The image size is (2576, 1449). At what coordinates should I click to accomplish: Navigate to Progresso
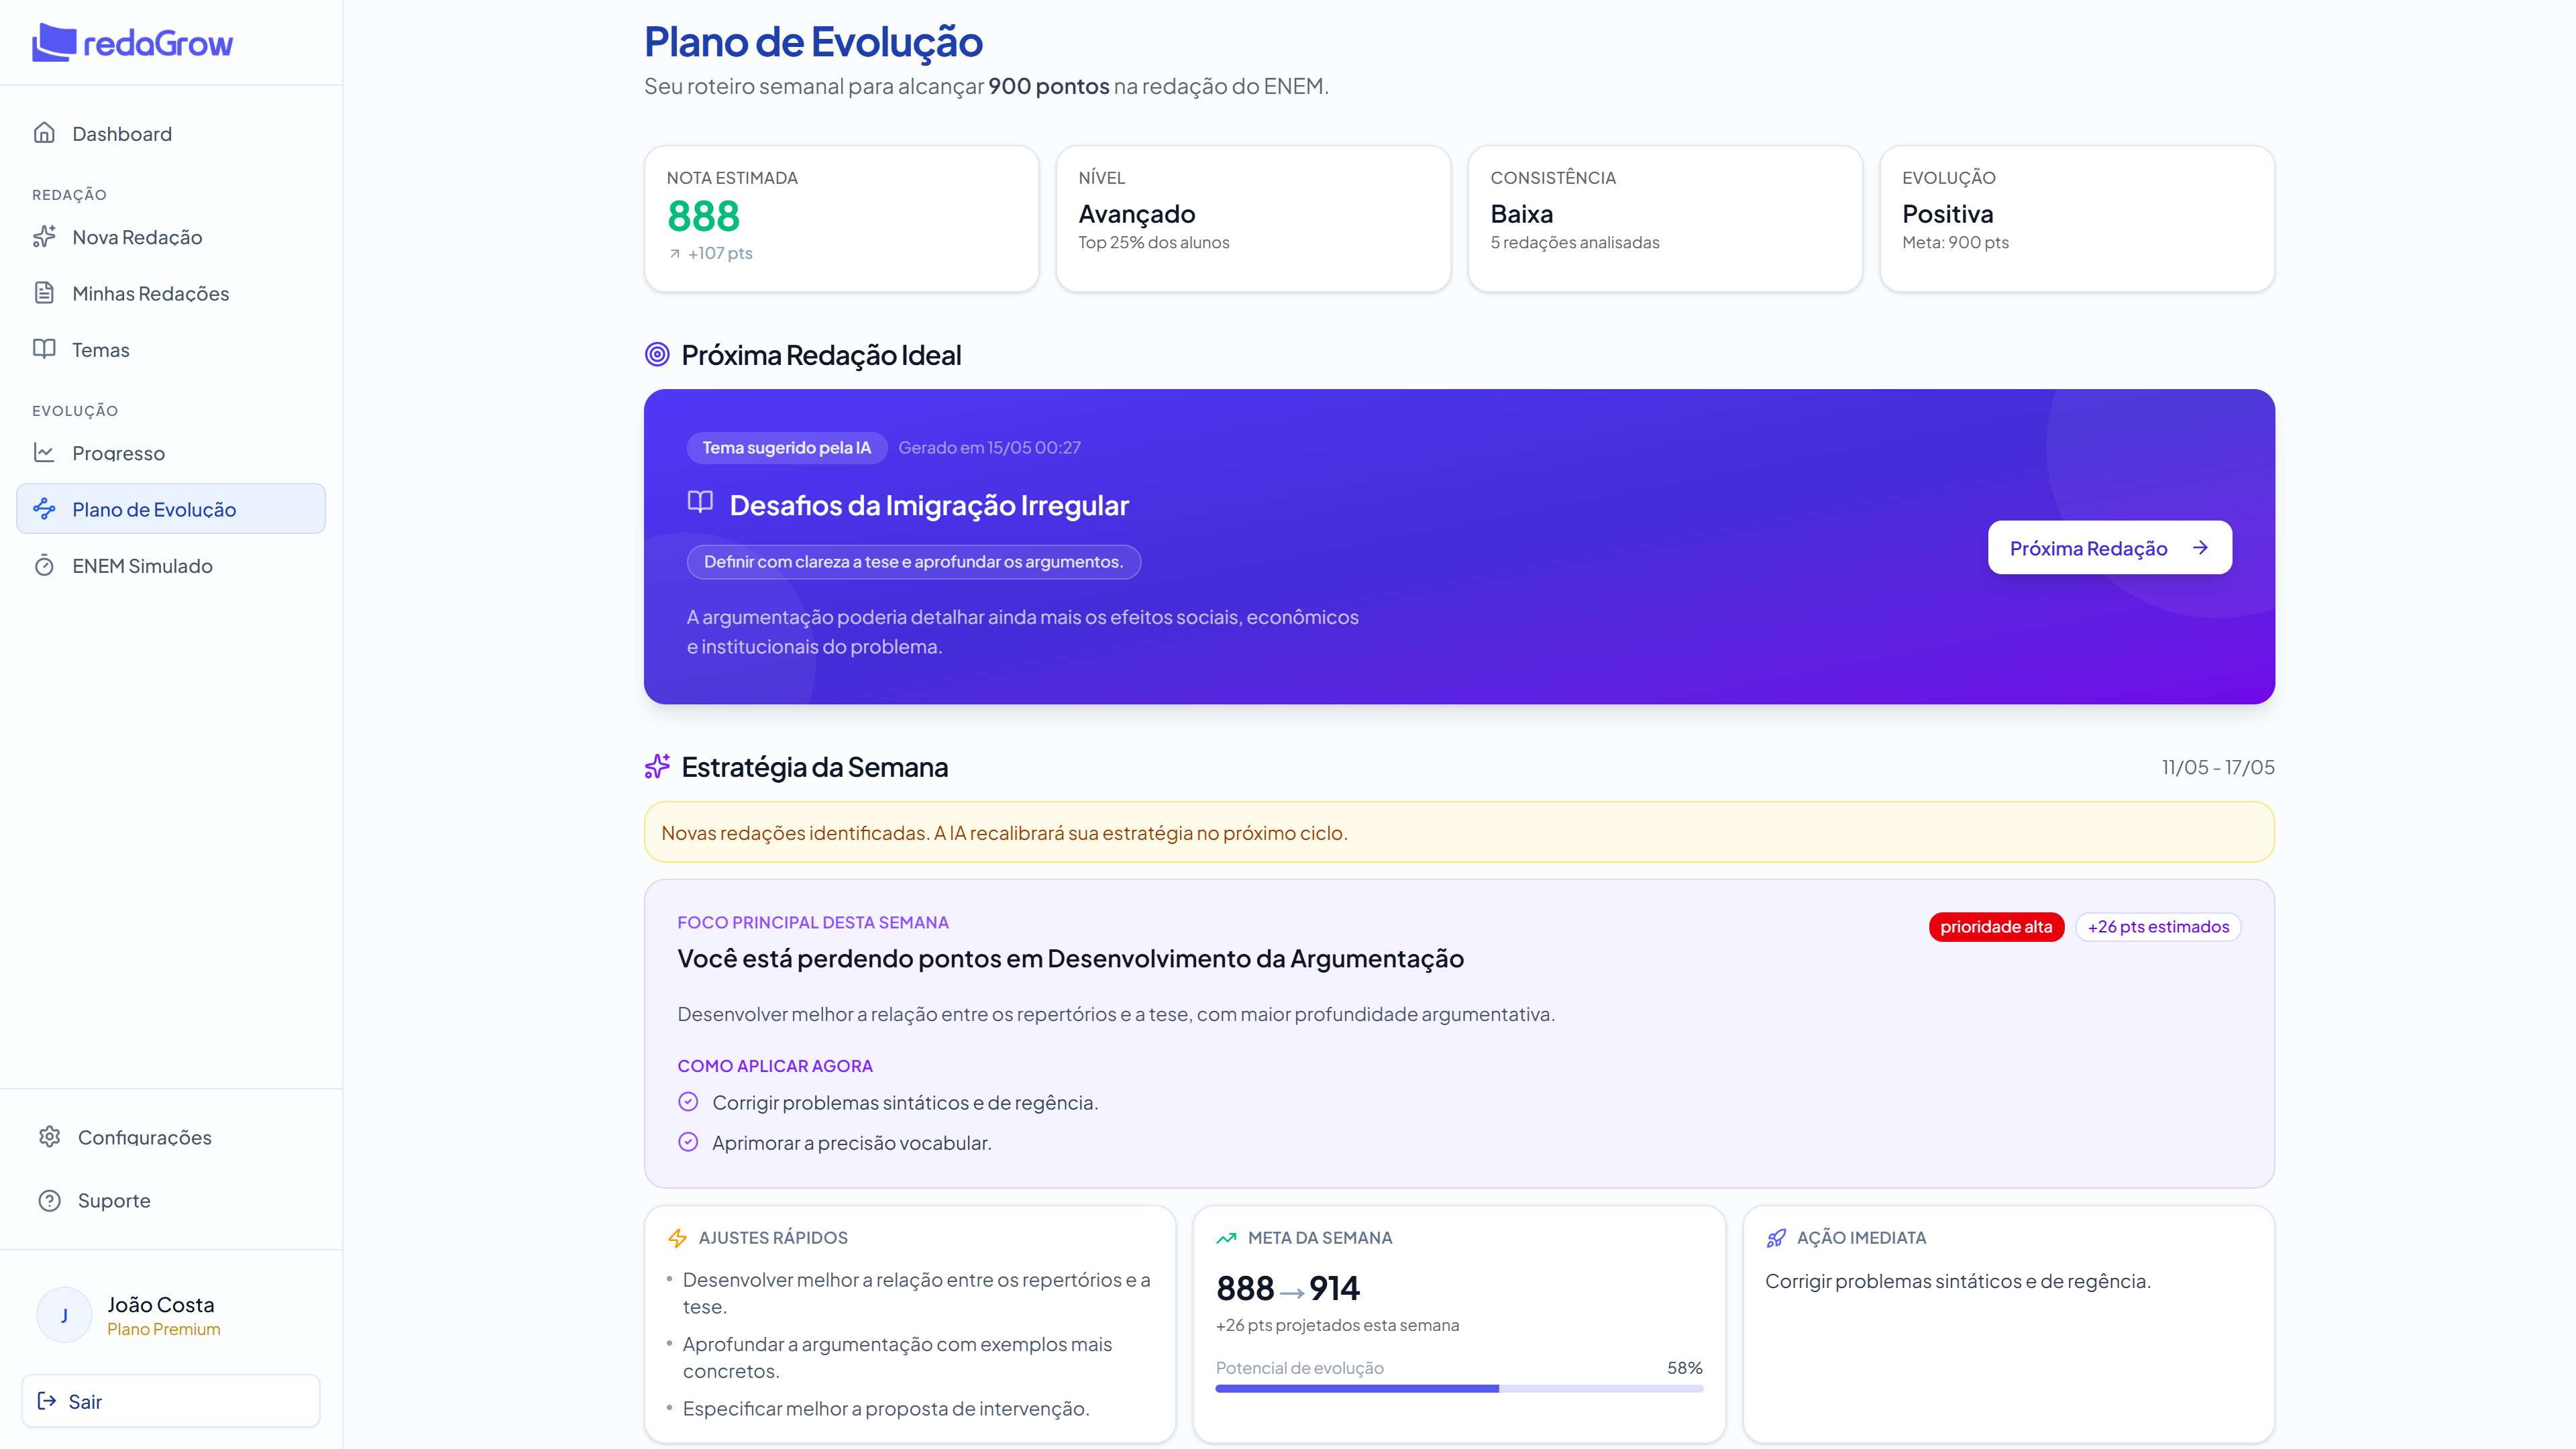pos(171,453)
